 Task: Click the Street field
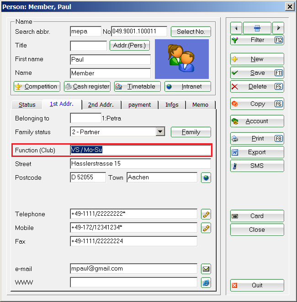point(141,164)
